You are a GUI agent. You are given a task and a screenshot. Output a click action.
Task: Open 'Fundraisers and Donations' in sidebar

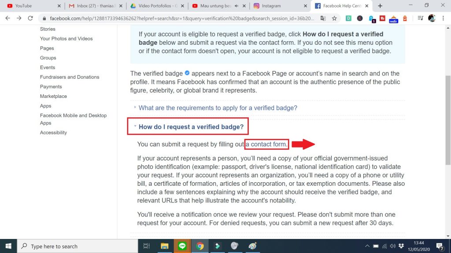click(x=70, y=77)
